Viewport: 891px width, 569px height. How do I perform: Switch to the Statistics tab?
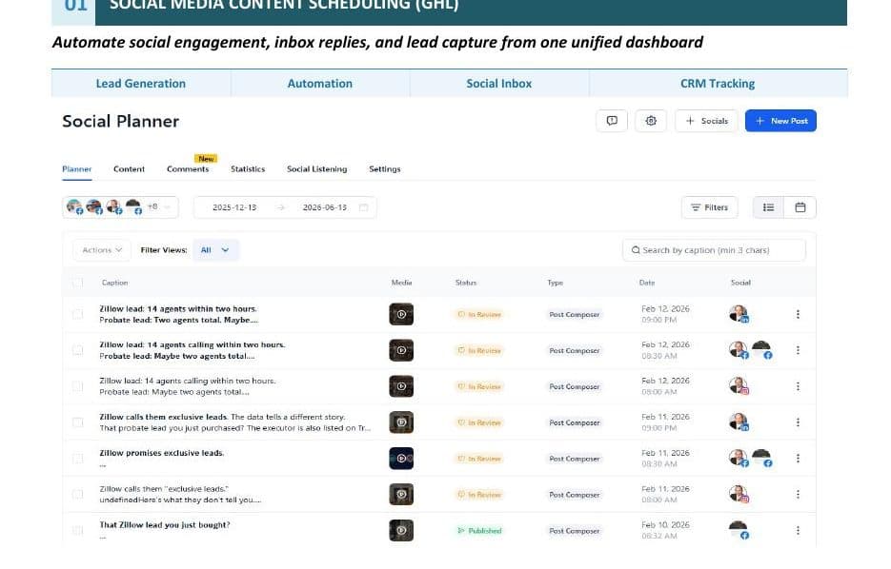[248, 169]
